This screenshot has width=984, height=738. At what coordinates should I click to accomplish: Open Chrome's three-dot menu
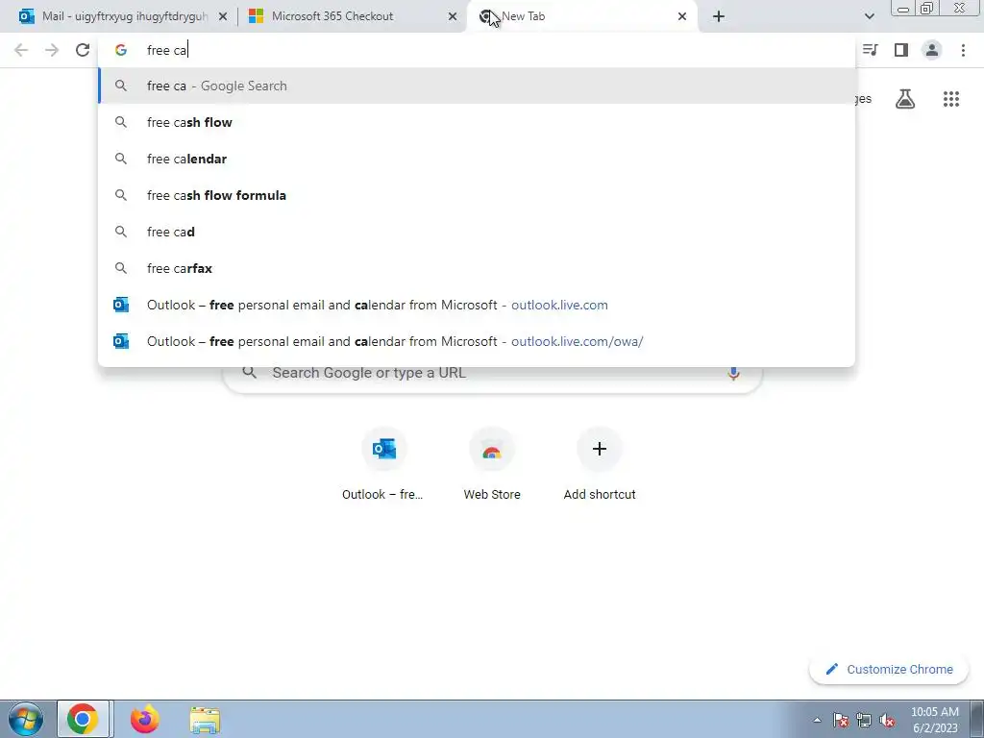click(x=963, y=50)
